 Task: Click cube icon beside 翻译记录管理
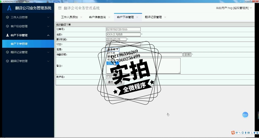7,52
